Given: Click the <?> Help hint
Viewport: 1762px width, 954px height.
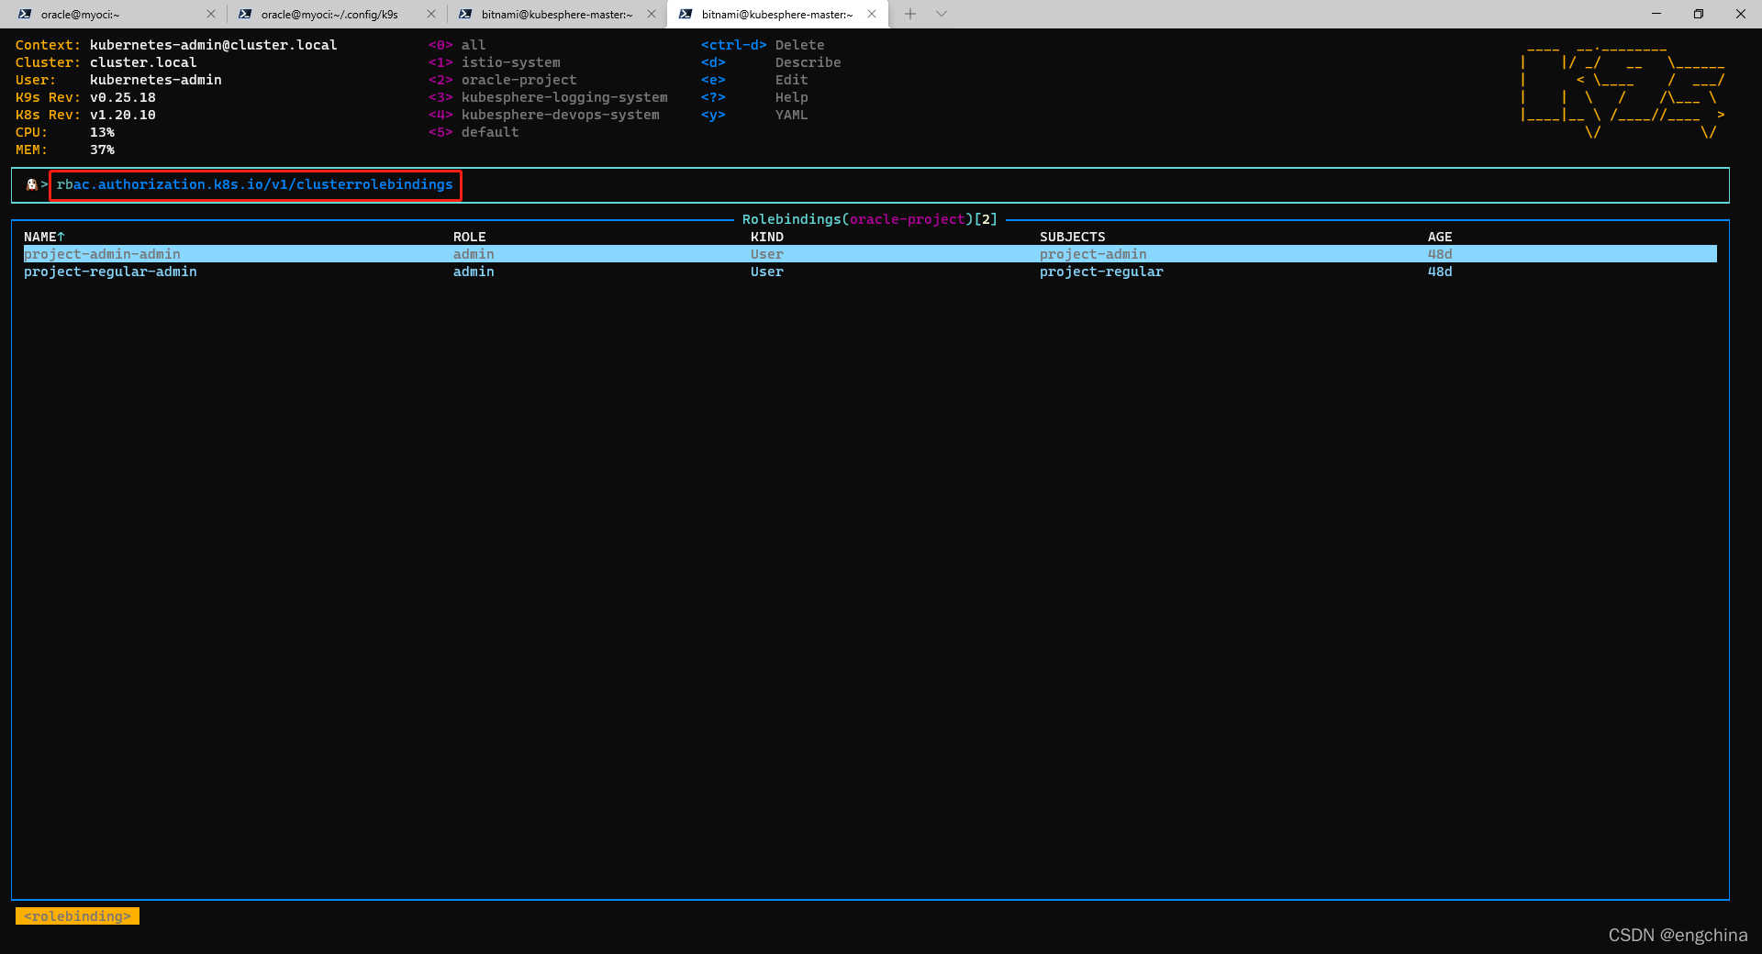Looking at the screenshot, I should [754, 97].
